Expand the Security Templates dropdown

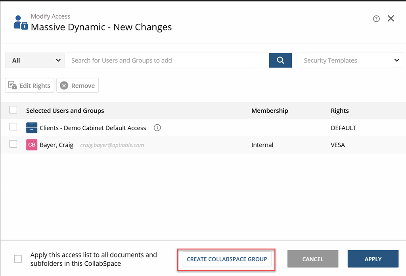click(x=350, y=60)
